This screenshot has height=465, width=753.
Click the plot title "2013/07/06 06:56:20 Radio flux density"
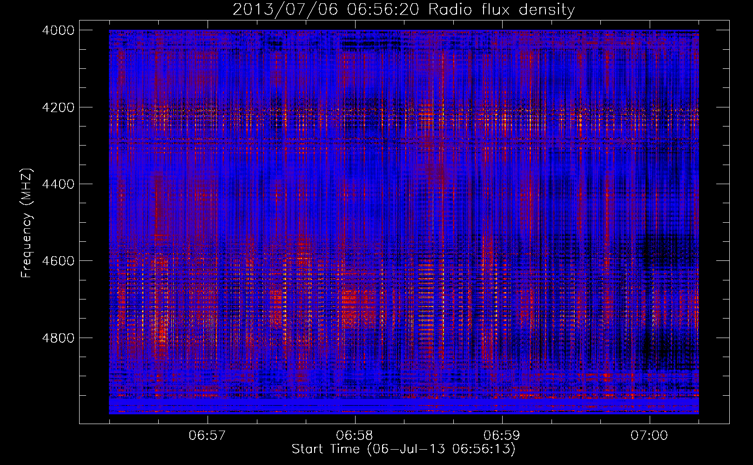tap(403, 10)
